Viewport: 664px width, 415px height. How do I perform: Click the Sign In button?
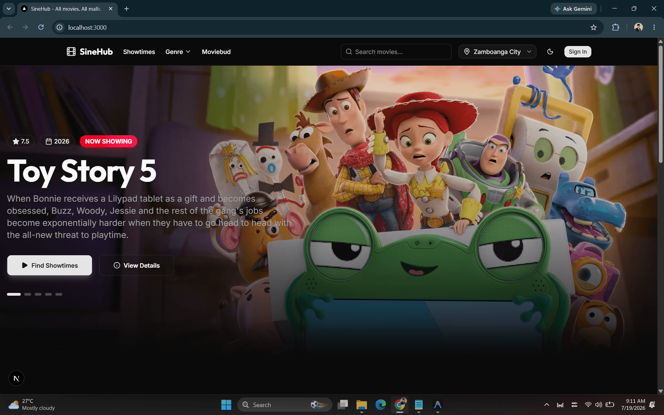[578, 52]
